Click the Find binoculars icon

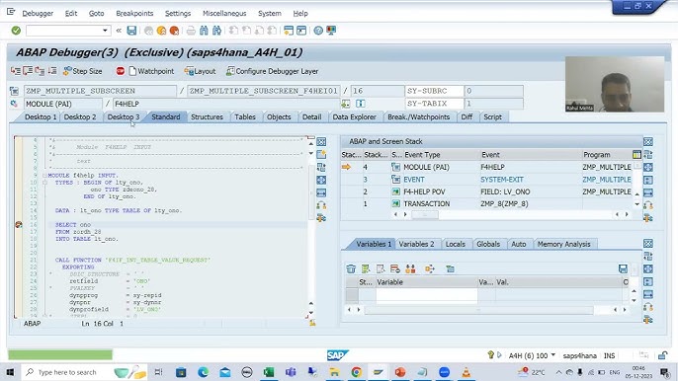(x=204, y=31)
